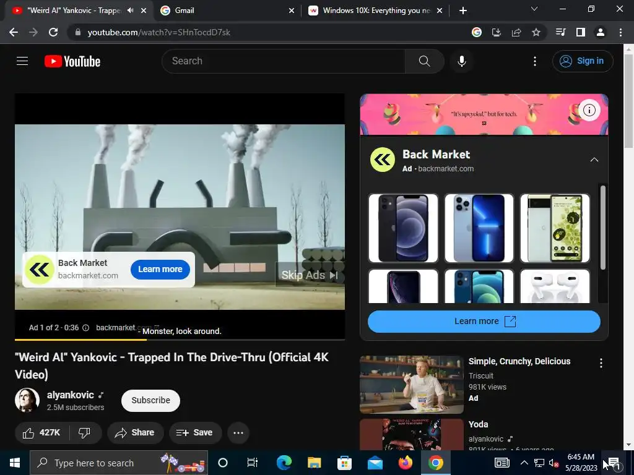Open File Explorer from the taskbar

click(x=314, y=463)
